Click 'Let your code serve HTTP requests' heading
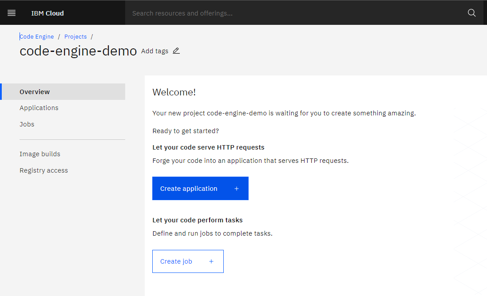 tap(208, 147)
